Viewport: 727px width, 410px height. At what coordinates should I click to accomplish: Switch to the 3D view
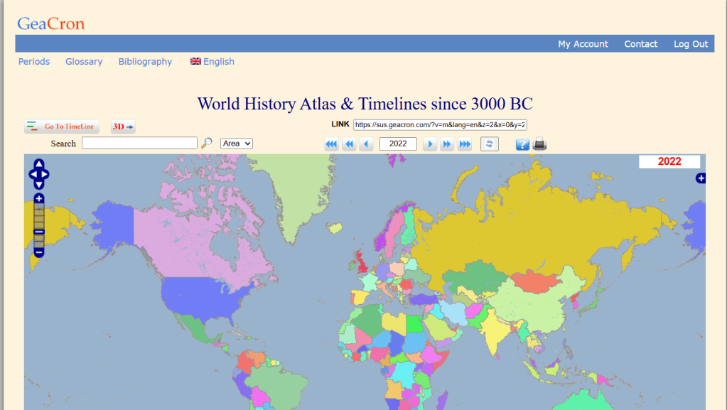(x=123, y=127)
